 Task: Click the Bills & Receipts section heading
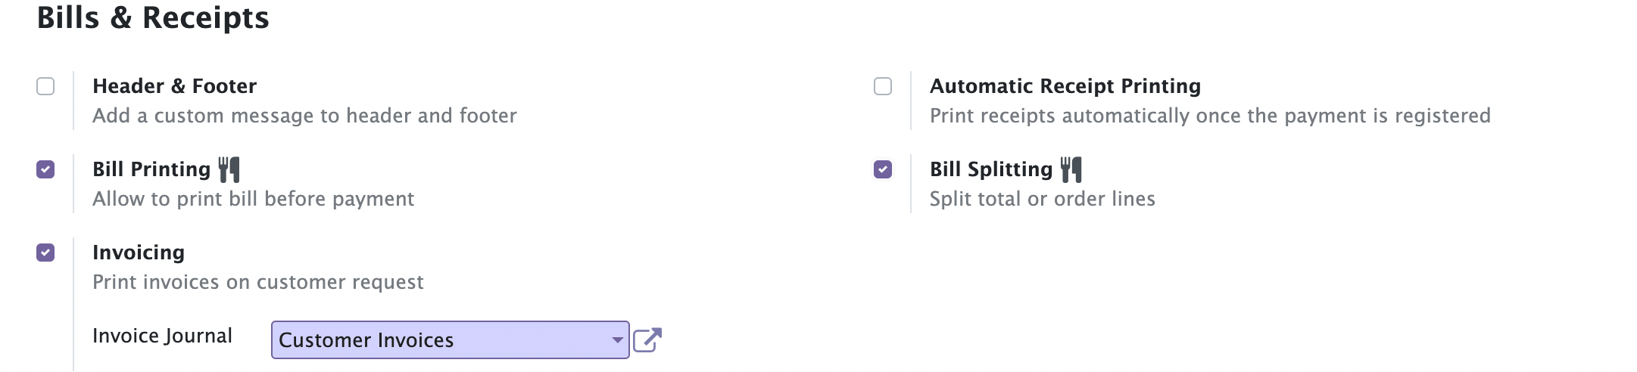click(x=153, y=18)
